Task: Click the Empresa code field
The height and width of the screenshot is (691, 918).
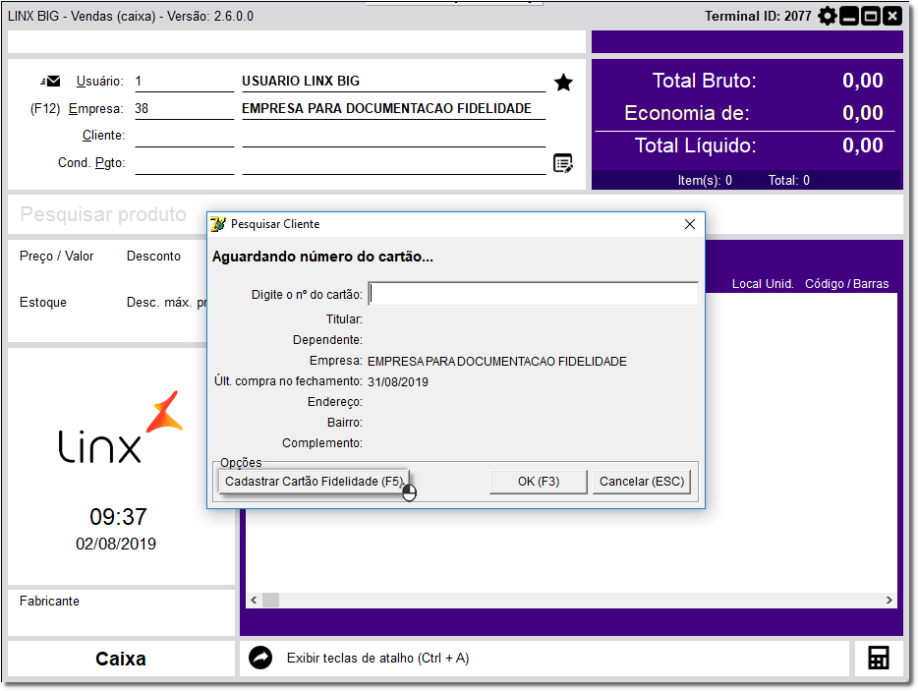Action: pyautogui.click(x=185, y=109)
